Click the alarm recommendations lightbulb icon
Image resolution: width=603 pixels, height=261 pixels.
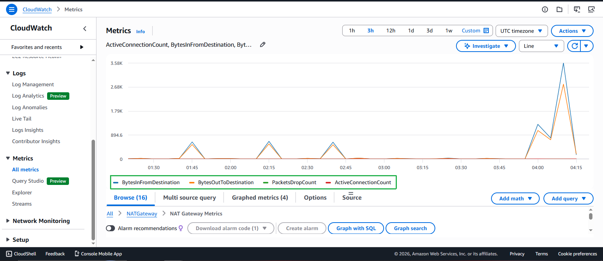[x=181, y=228]
